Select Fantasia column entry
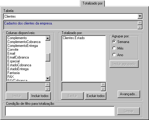 [13, 73]
